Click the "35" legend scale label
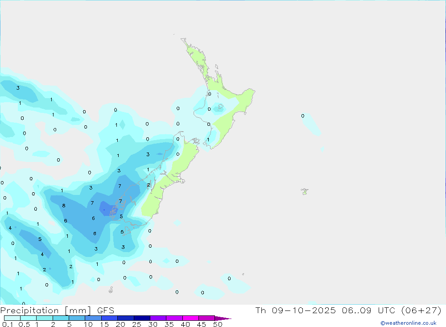446x327 pixels. tap(169, 324)
